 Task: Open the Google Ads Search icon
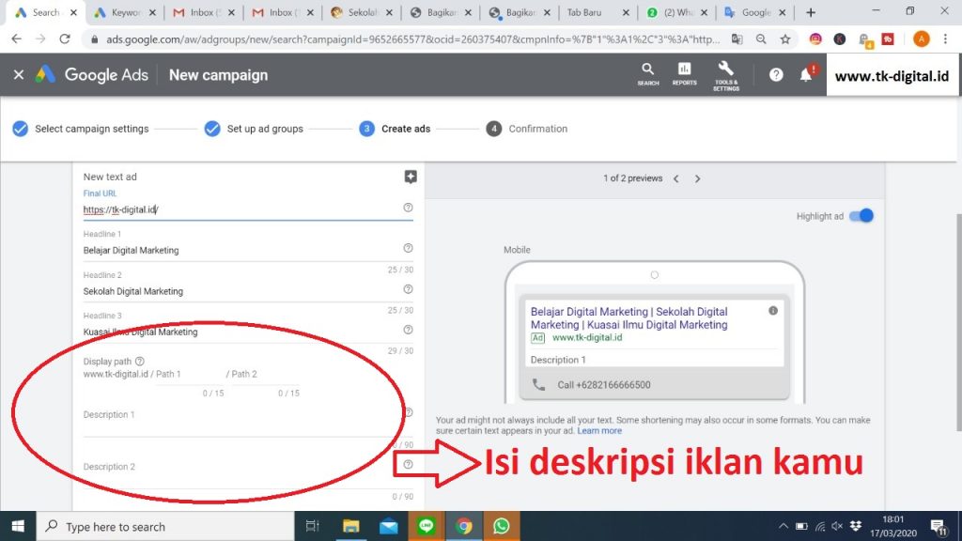(647, 72)
